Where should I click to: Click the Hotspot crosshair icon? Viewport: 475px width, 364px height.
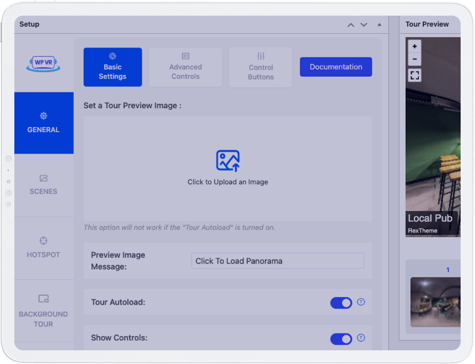(43, 241)
